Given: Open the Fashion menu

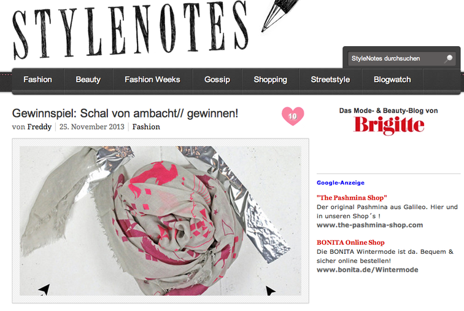Looking at the screenshot, I should pos(37,80).
